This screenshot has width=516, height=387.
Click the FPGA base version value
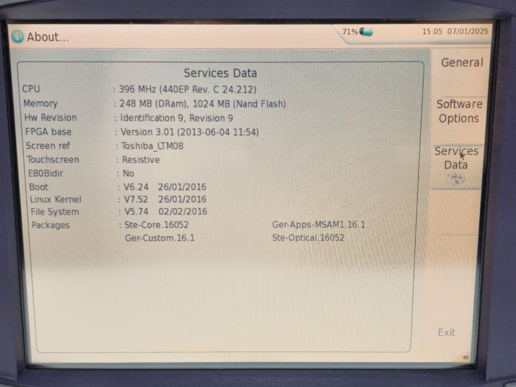tap(189, 132)
